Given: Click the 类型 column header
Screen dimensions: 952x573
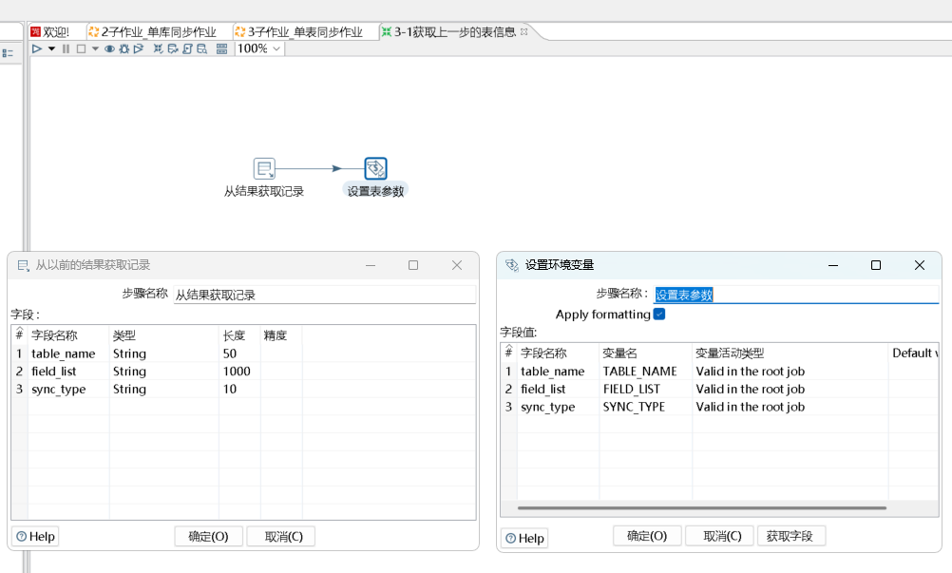Looking at the screenshot, I should pyautogui.click(x=124, y=335).
